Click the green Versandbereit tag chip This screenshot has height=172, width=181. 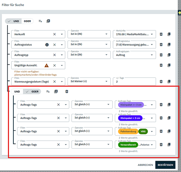coord(128,145)
